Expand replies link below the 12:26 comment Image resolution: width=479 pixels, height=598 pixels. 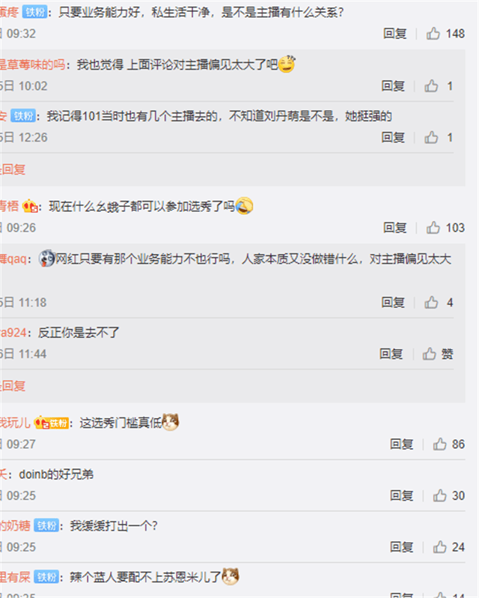point(13,169)
